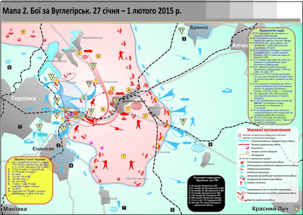Viewport: 303px width, 215px height.
Task: Open the Хронологія подій panel heading
Action: click(x=271, y=30)
